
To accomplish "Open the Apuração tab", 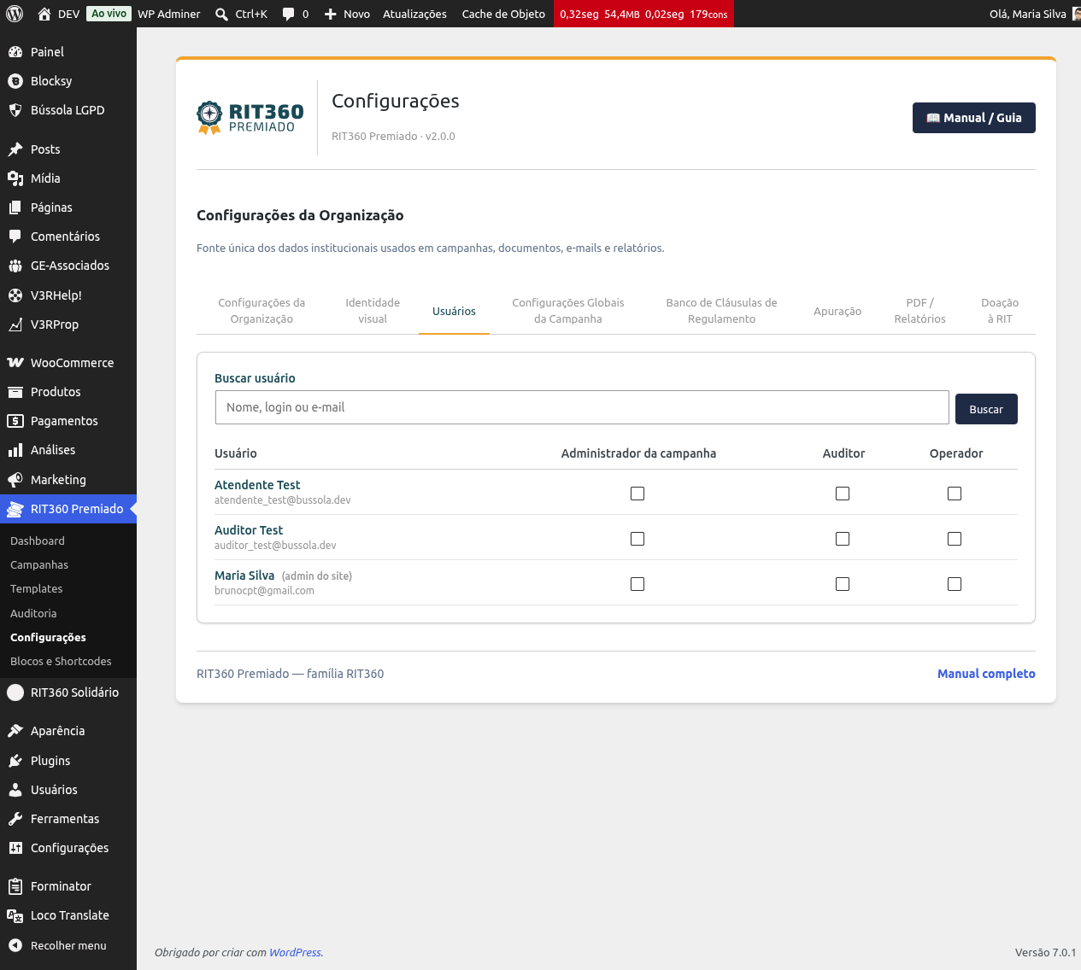I will point(837,311).
